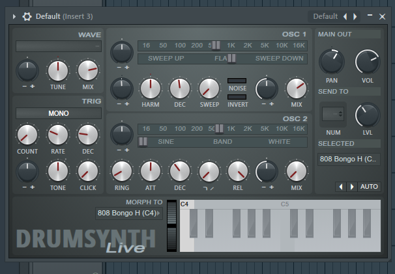The height and width of the screenshot is (274, 395).
Task: Click the WAVE TUNE knob
Action: (x=58, y=71)
